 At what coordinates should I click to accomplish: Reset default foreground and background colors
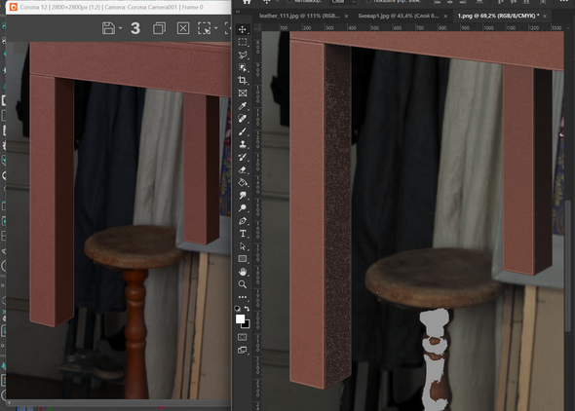(237, 309)
